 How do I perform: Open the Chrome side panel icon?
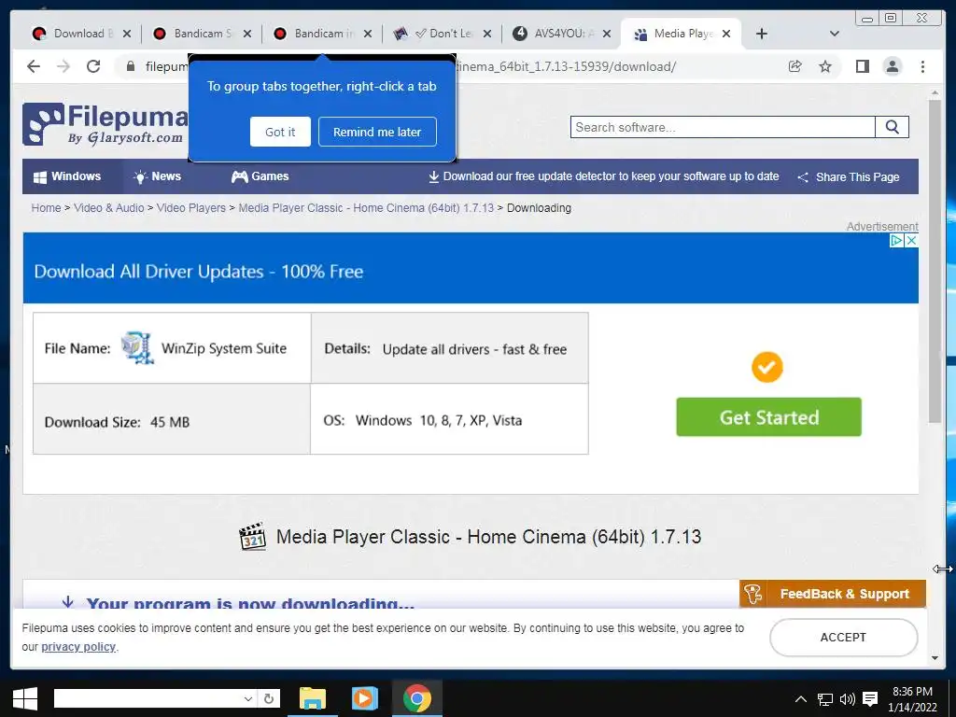pos(862,66)
